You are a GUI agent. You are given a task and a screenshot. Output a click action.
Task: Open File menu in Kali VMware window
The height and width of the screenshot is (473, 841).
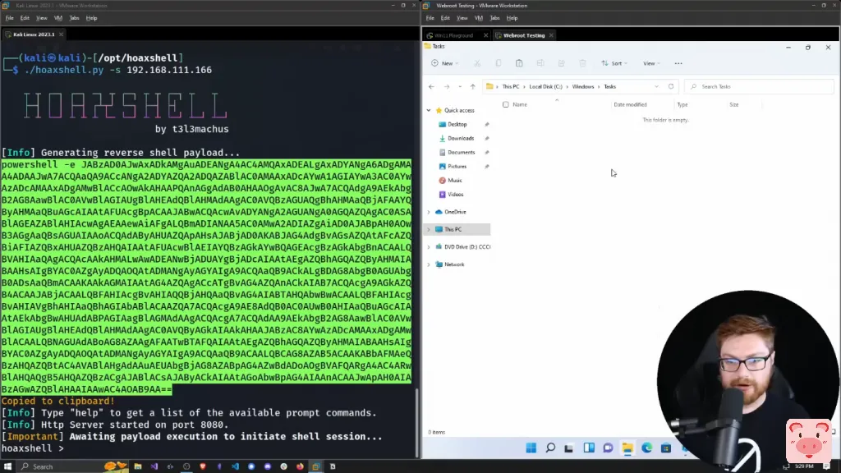(10, 18)
